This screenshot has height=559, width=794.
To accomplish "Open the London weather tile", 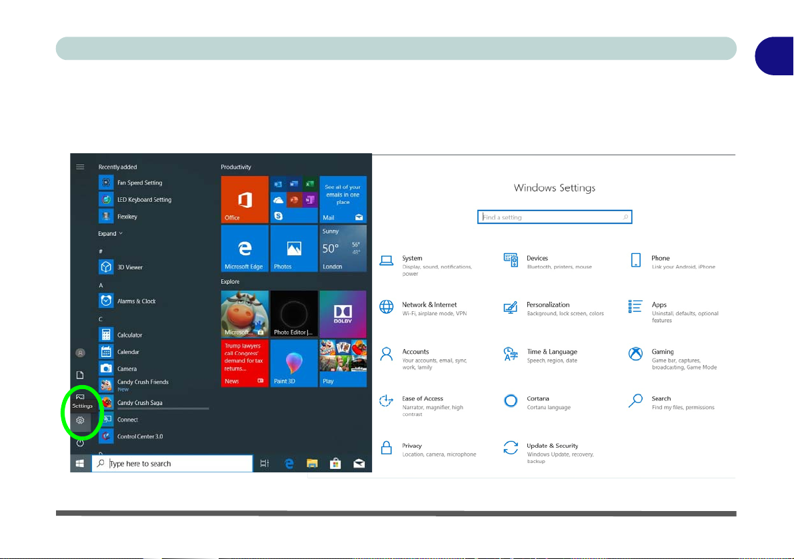I will 343,249.
